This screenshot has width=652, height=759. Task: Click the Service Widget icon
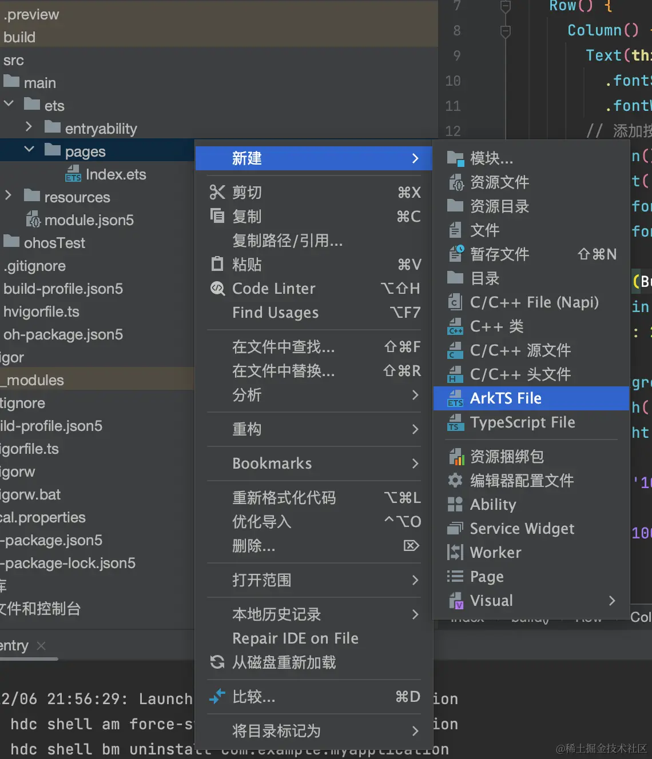[x=455, y=528]
